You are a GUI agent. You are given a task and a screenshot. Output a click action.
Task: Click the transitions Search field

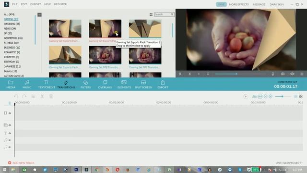pos(164,14)
